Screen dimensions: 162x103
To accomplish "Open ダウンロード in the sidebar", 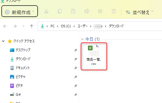I will 23,59.
